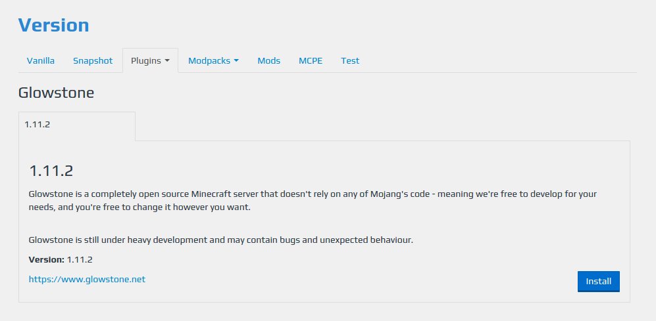656x321 pixels.
Task: Click the 'Version: 1.11.2' label line
Action: point(61,260)
